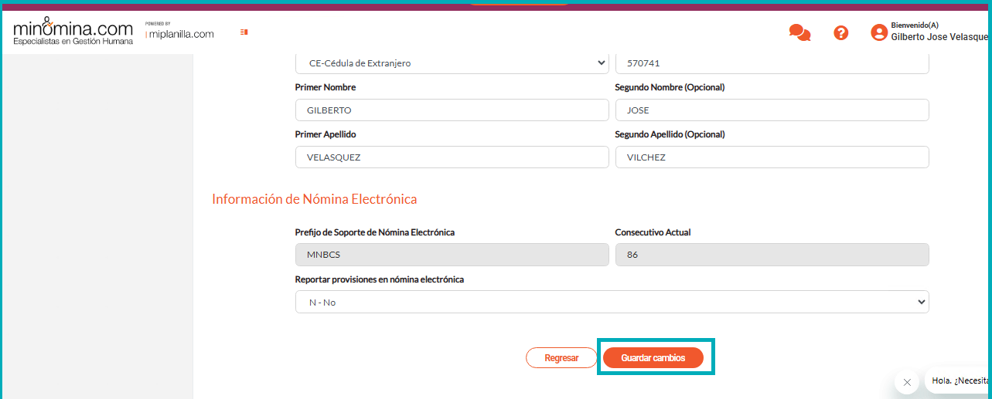Open the 'Hola. ¿Necesita' chat message bubble
This screenshot has width=992, height=399.
click(960, 380)
